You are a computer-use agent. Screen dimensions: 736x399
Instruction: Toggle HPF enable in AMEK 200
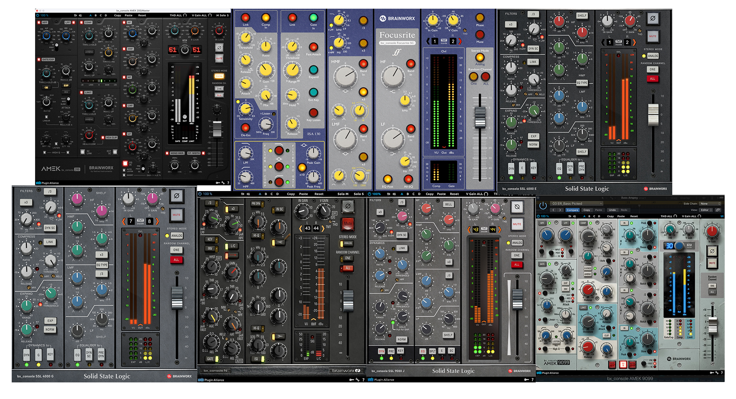tap(39, 23)
